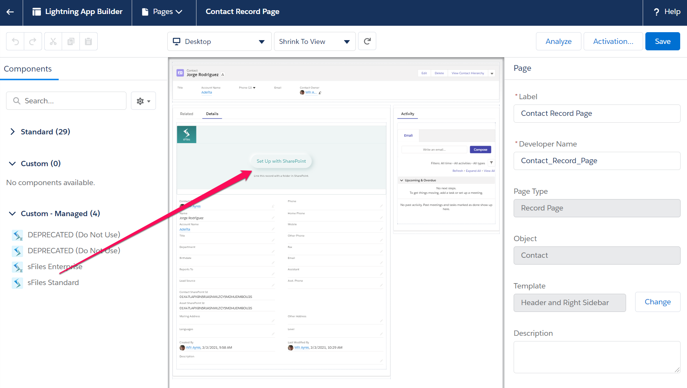Open the Pages dropdown menu
The height and width of the screenshot is (388, 687).
click(x=162, y=12)
